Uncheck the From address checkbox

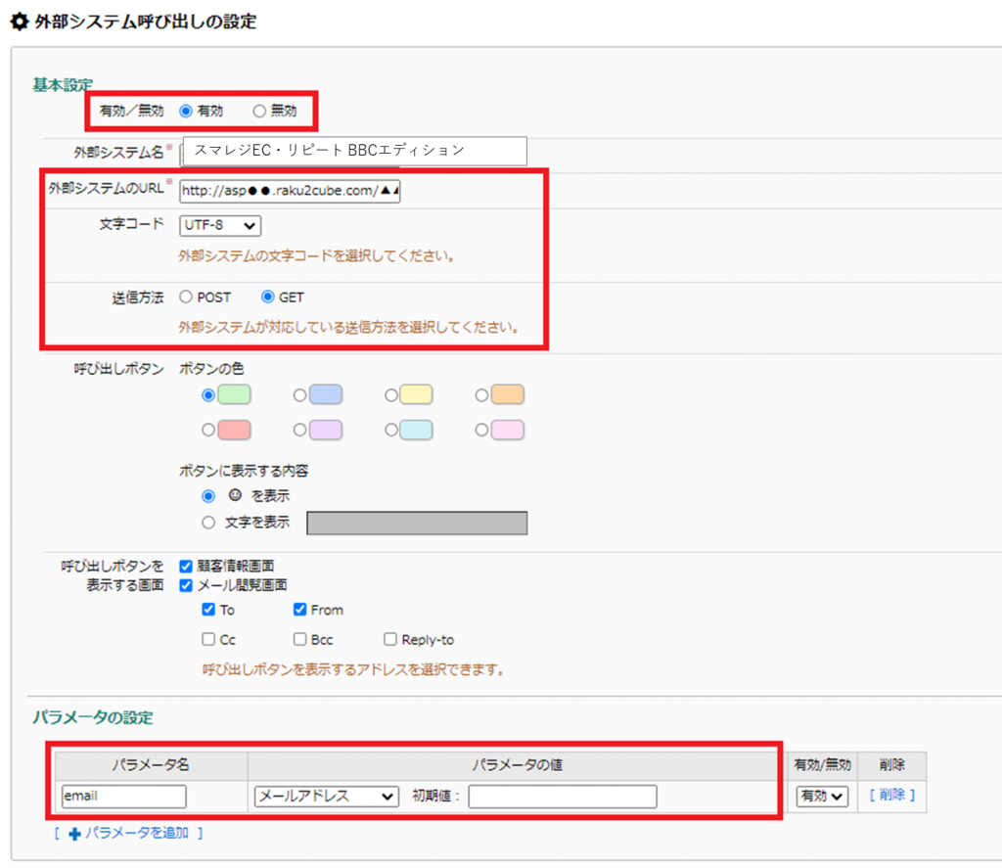[299, 609]
